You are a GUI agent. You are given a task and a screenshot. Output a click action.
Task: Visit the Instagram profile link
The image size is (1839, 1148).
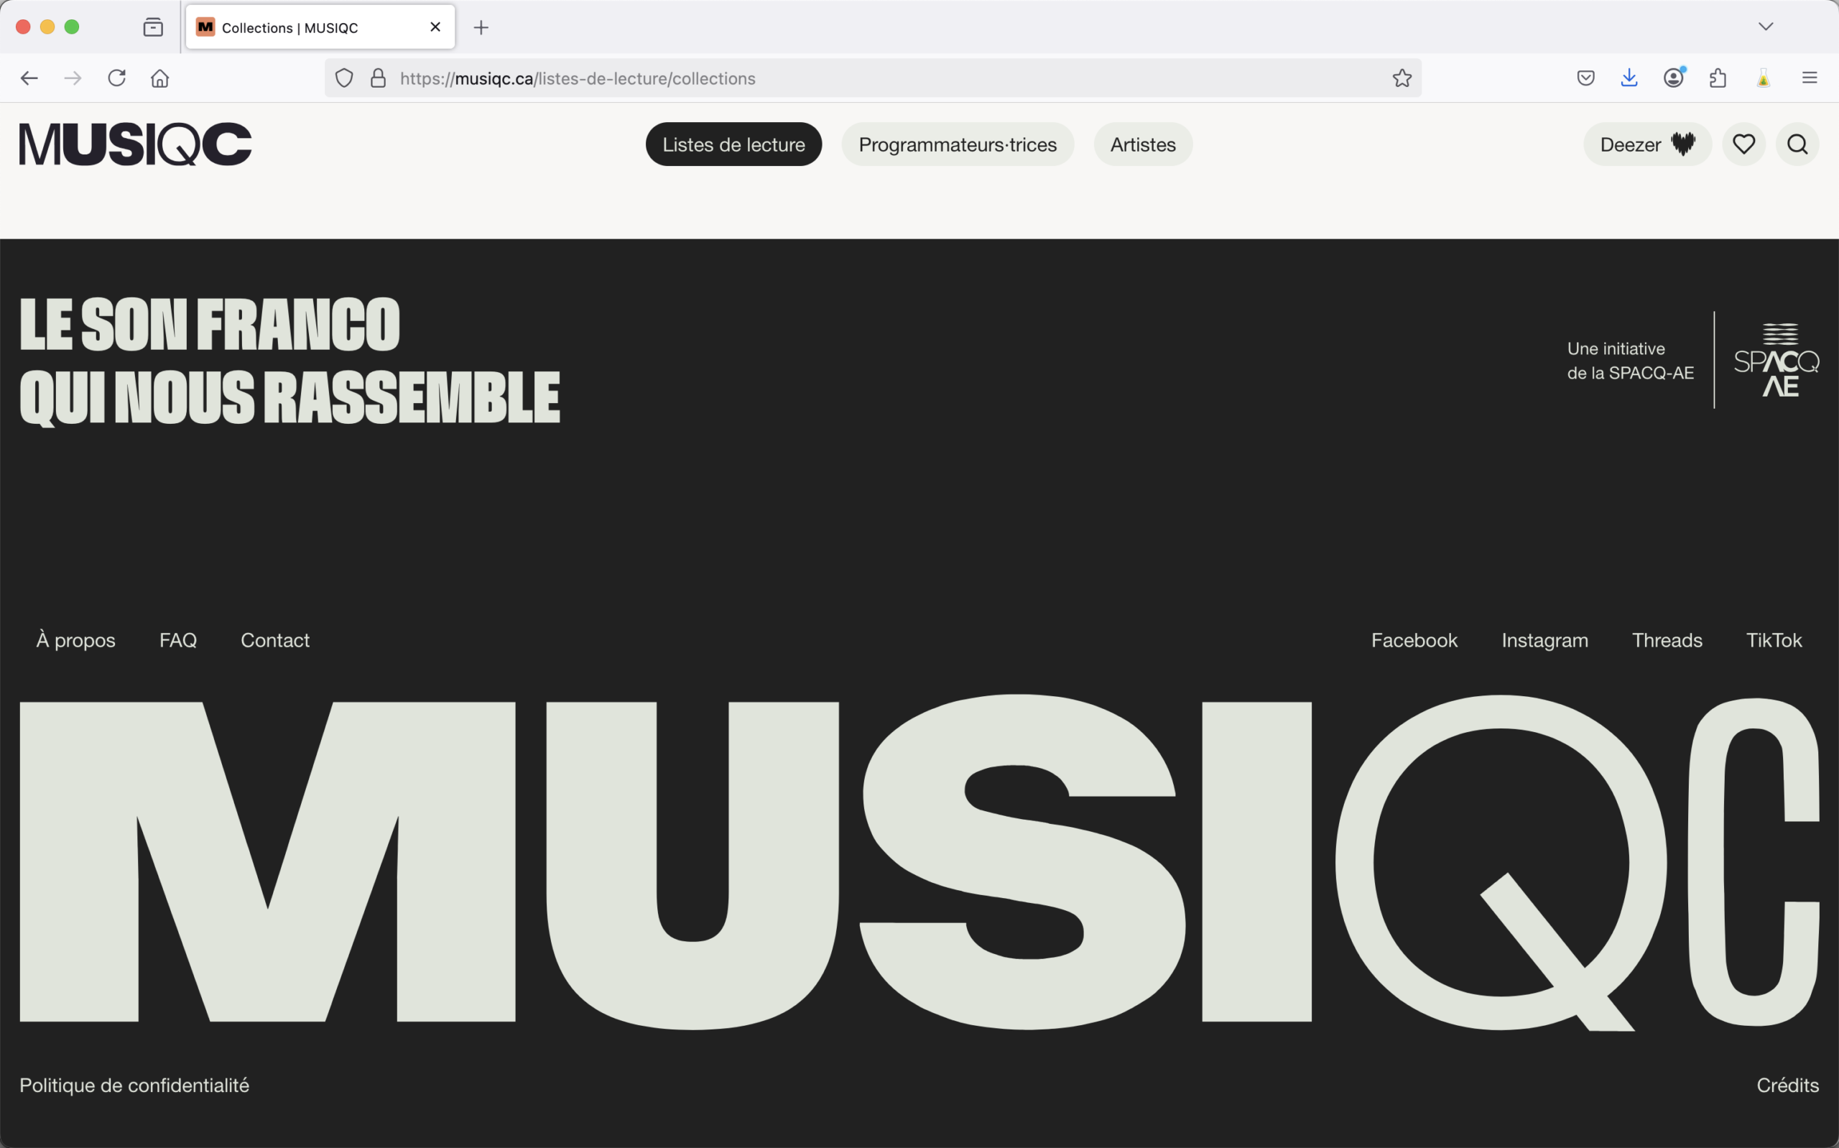1544,640
